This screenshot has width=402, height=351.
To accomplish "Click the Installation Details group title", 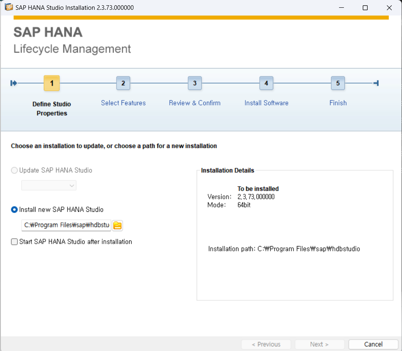I will pyautogui.click(x=227, y=170).
